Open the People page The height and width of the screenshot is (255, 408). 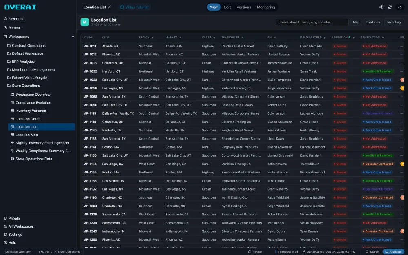click(x=11, y=219)
